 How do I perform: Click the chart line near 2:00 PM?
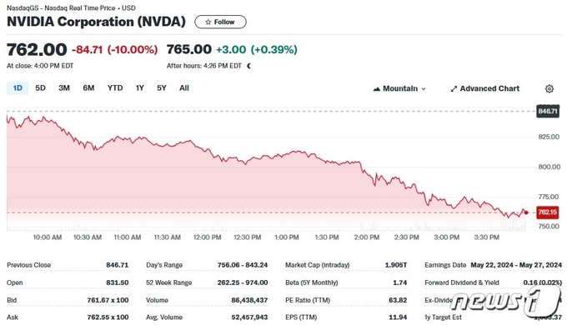point(366,173)
